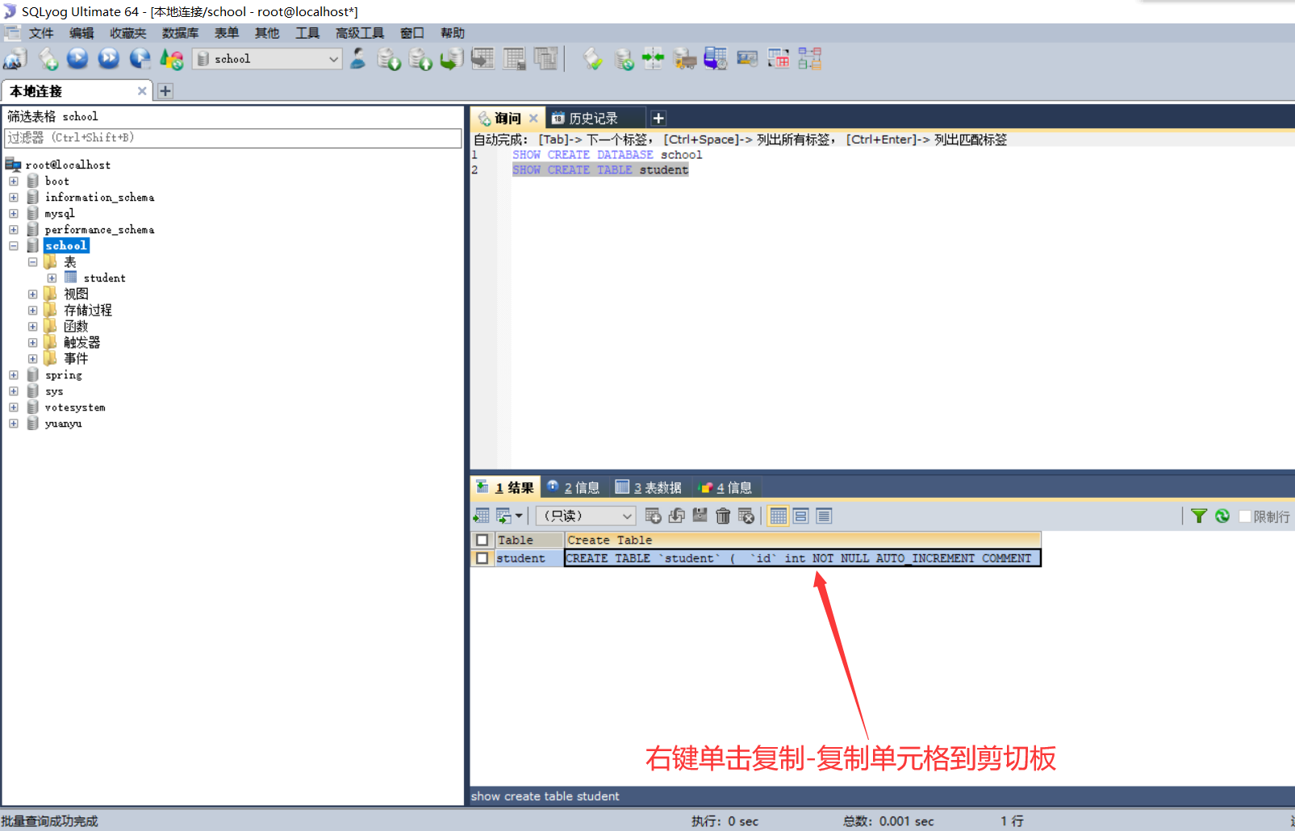
Task: Enable the 限制行 checkbox
Action: pyautogui.click(x=1245, y=516)
